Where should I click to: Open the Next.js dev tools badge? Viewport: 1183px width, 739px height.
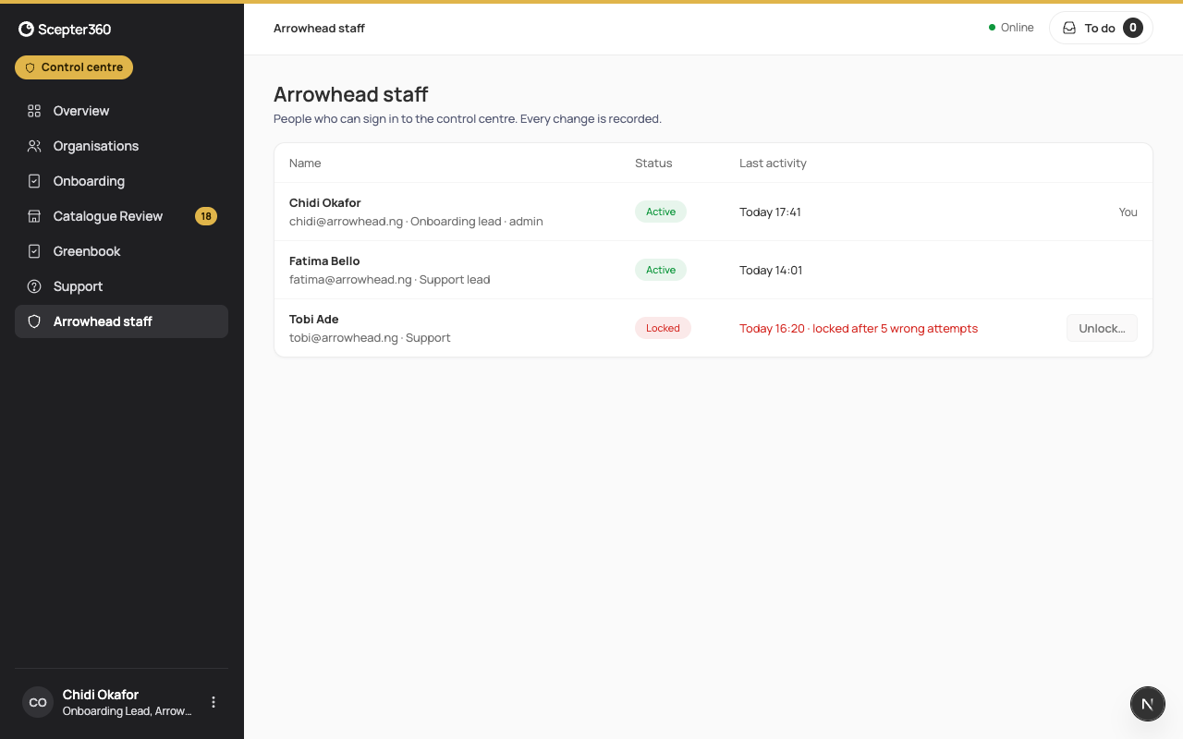[x=1148, y=704]
